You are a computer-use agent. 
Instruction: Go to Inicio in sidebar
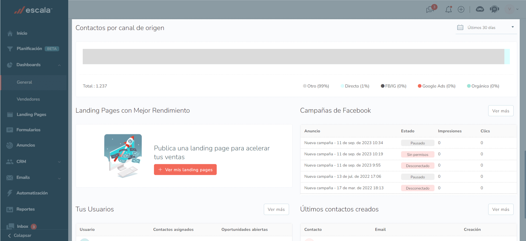coord(22,33)
